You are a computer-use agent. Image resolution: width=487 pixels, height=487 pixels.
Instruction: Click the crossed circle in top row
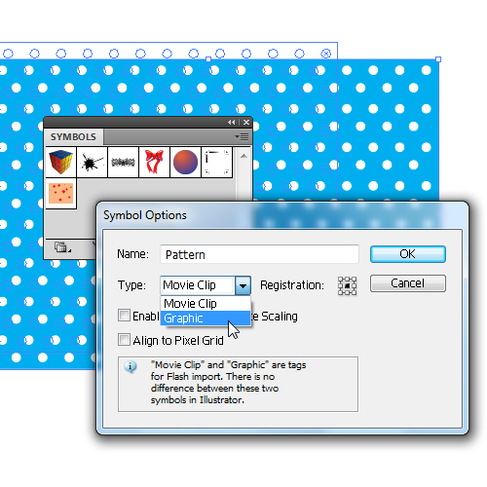tap(326, 54)
